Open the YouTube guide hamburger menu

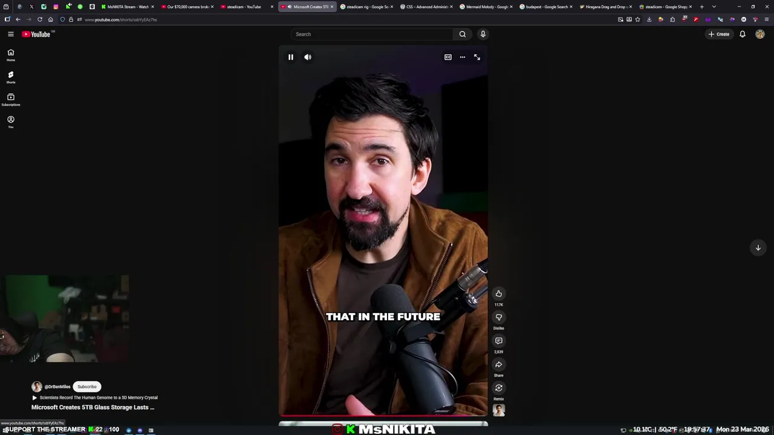point(10,34)
